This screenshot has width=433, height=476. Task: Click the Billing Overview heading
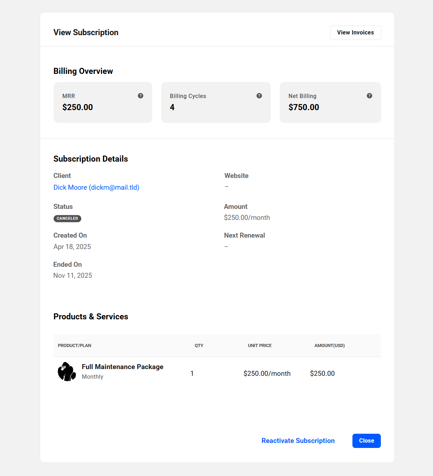click(83, 71)
